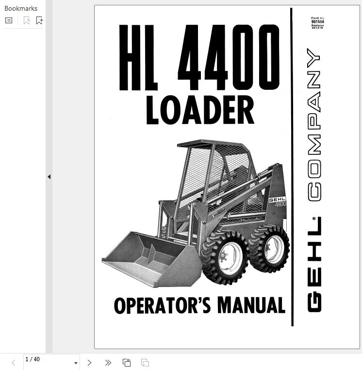Click the HL 4400 Loader manual cover page
Viewport: 362px width, 370px height.
[227, 177]
